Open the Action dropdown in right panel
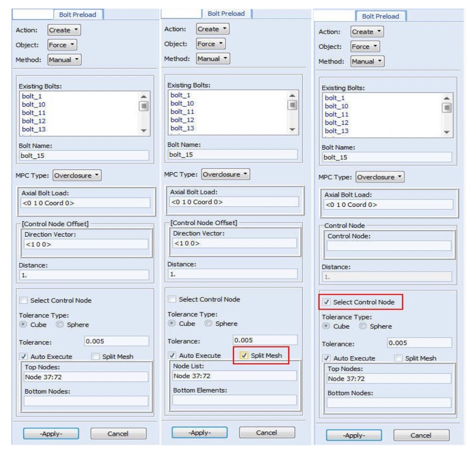 click(x=367, y=31)
